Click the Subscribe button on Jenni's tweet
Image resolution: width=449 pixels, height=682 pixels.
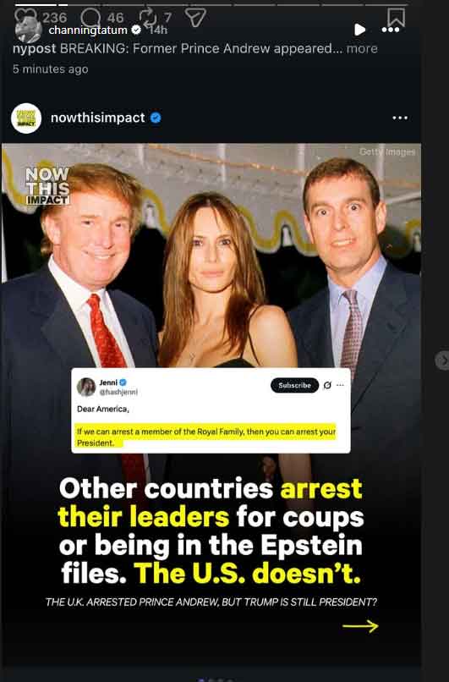pos(295,385)
